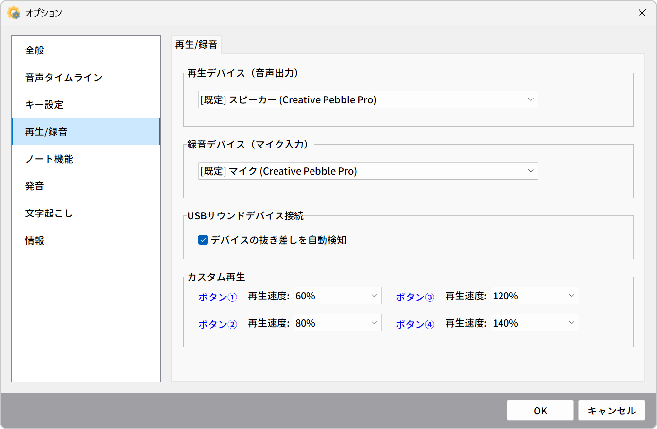Click the blue ボタン① link label
This screenshot has width=657, height=429.
tap(218, 297)
